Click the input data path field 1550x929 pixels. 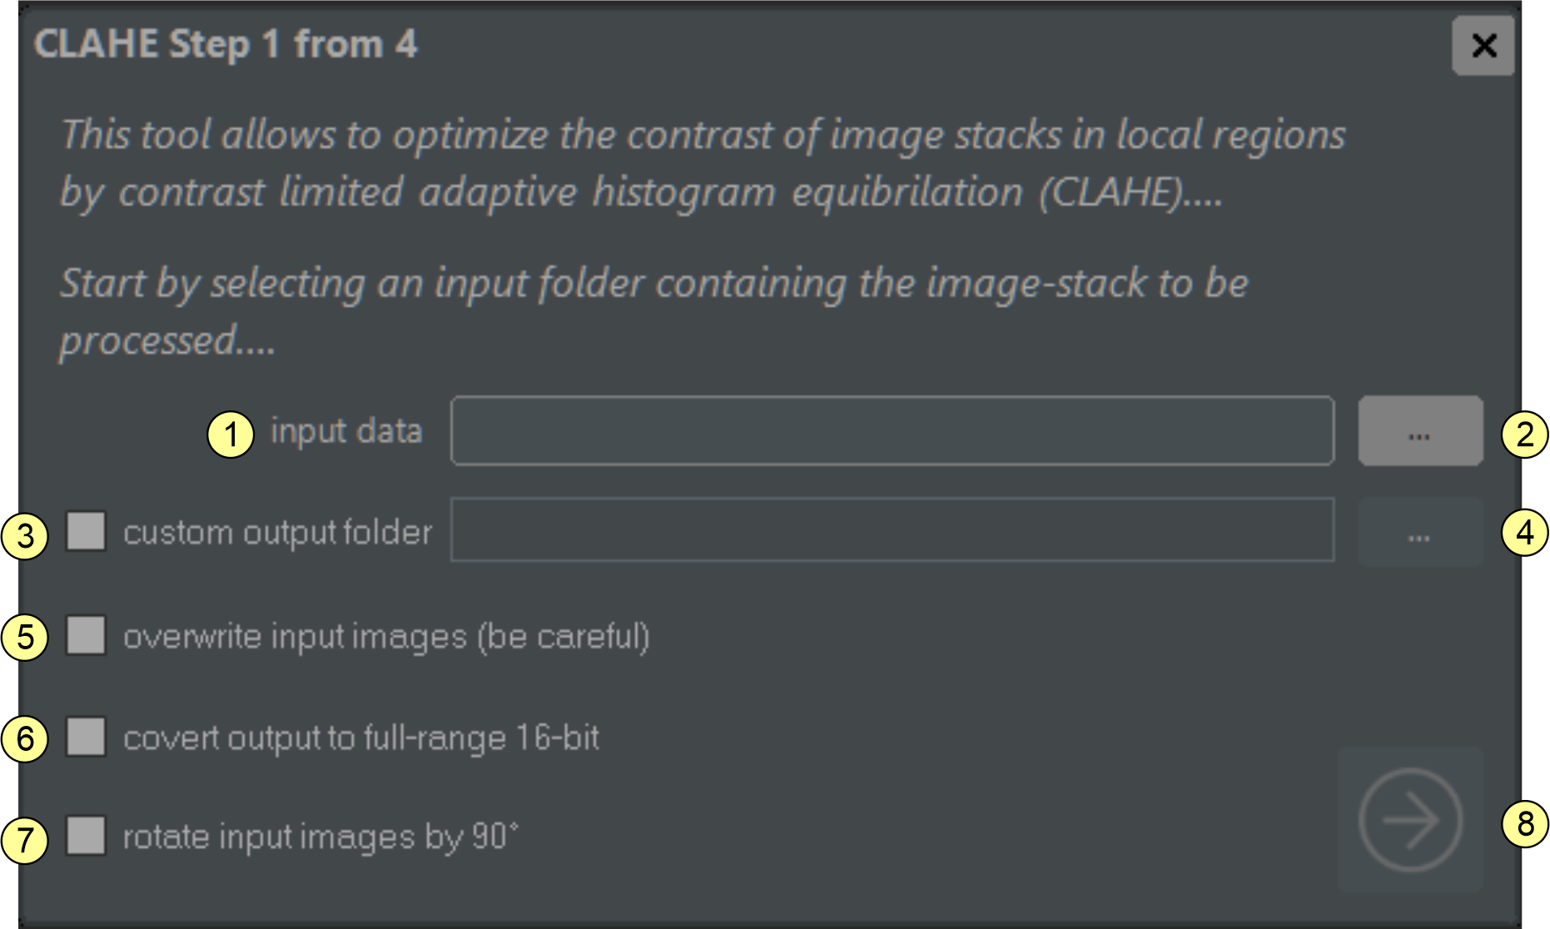coord(892,430)
